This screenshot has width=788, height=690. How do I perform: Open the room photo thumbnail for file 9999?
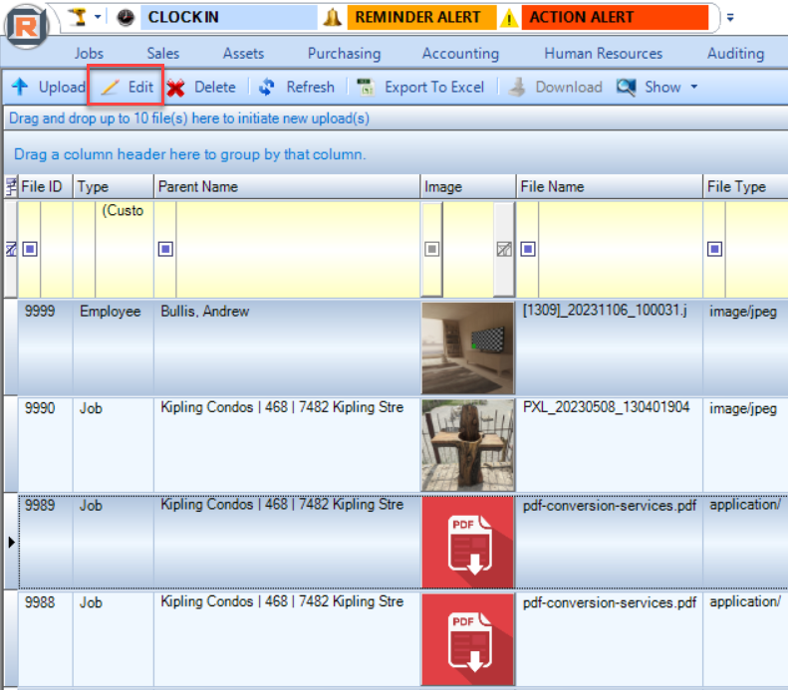click(x=468, y=348)
